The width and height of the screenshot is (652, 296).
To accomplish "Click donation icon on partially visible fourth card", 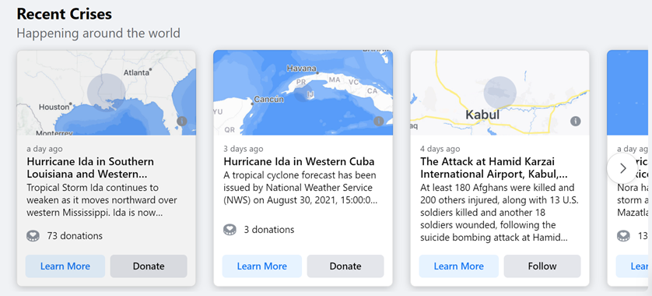I will pos(623,236).
